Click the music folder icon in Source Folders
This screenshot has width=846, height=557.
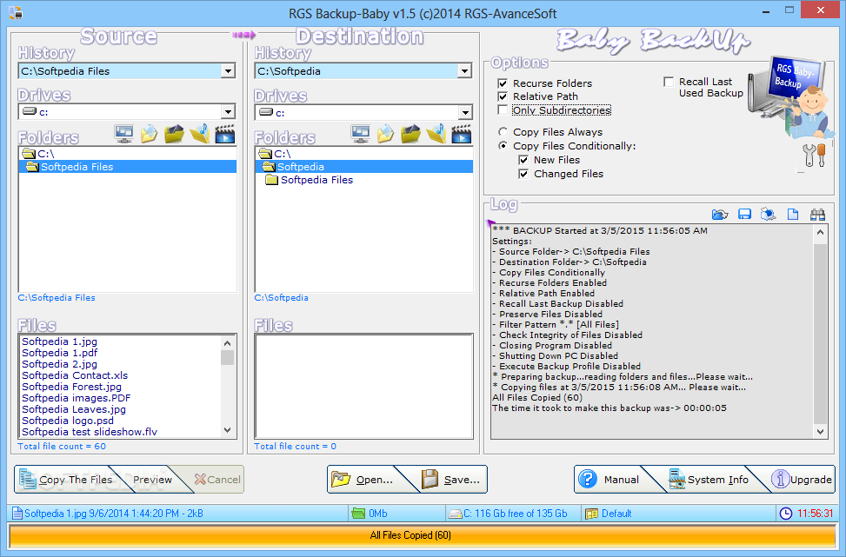pos(200,134)
